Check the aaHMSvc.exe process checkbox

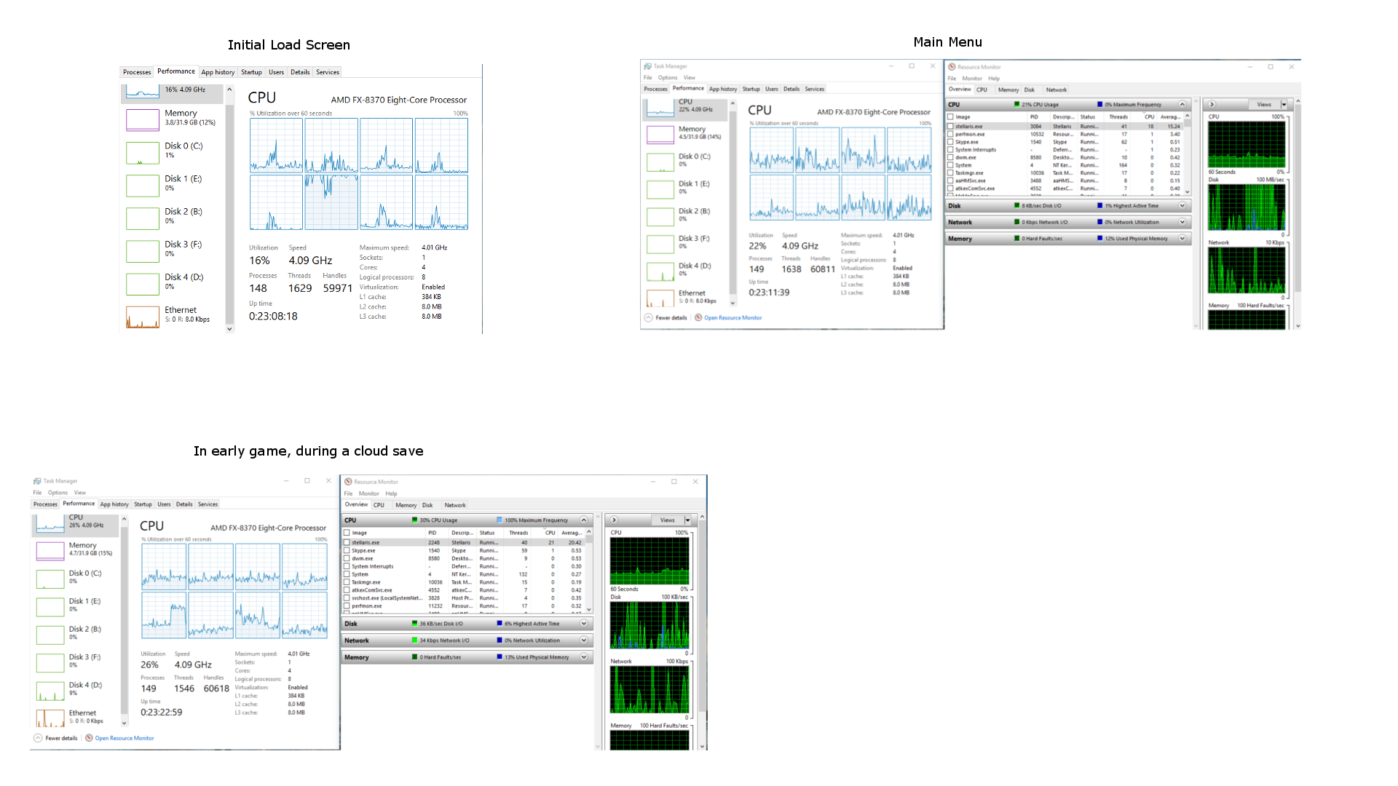pyautogui.click(x=950, y=180)
